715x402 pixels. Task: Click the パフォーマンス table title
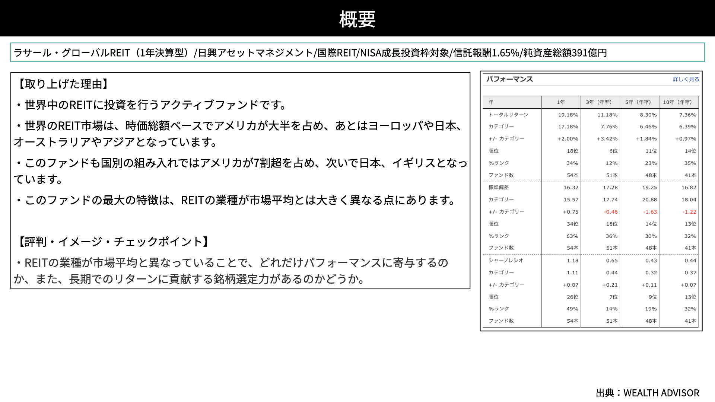509,79
